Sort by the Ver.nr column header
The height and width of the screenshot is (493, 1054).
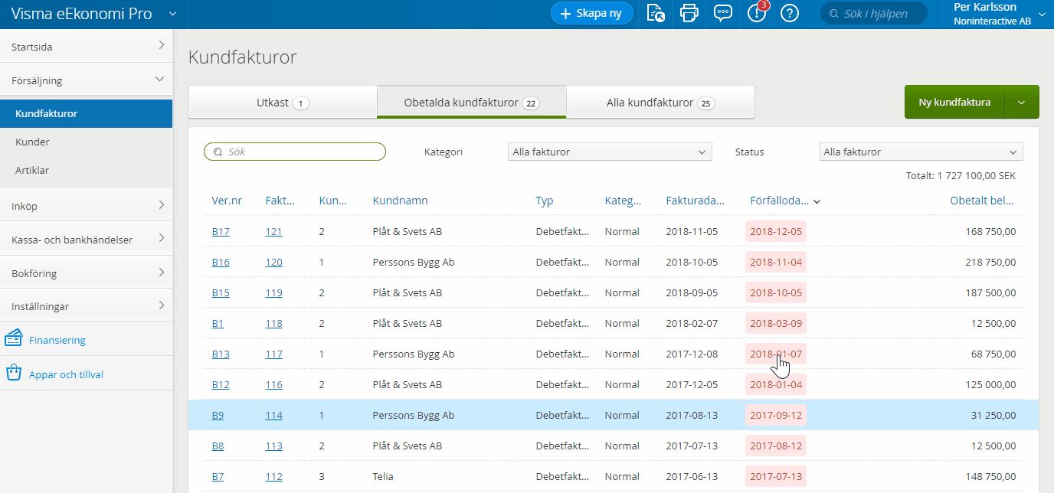(227, 201)
